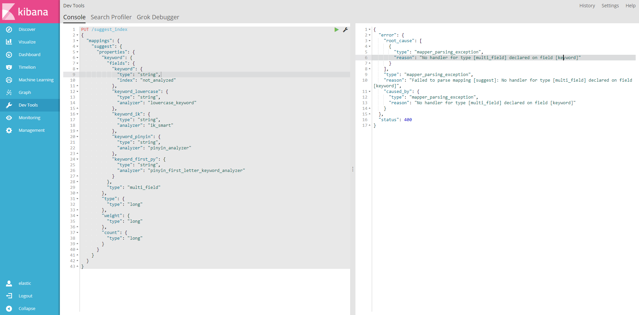Collapse "caused_by" fold in response line 11
The height and width of the screenshot is (315, 639).
(x=369, y=92)
